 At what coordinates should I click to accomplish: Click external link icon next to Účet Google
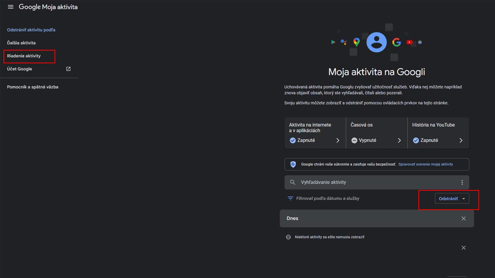click(x=68, y=69)
